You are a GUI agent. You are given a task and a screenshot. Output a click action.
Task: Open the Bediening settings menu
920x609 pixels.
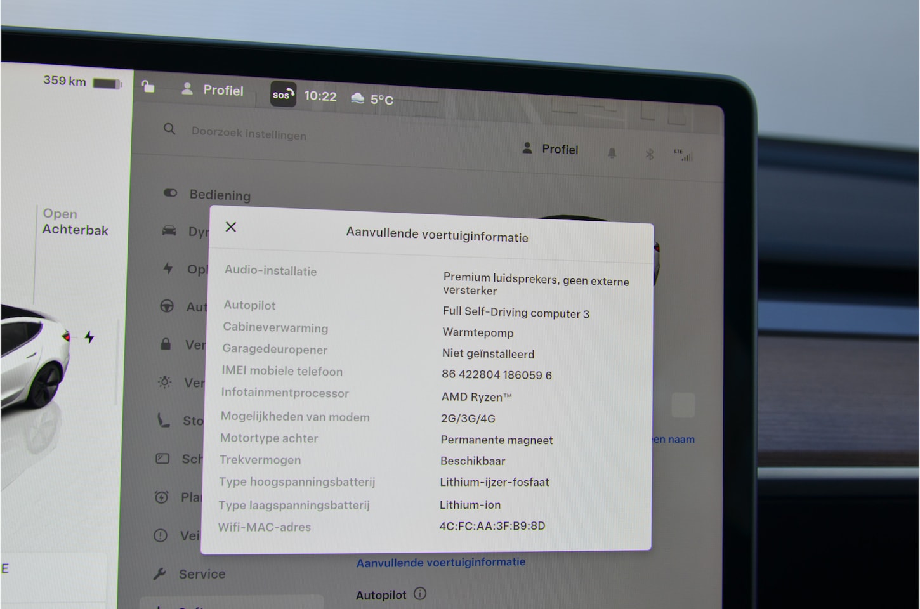(220, 195)
